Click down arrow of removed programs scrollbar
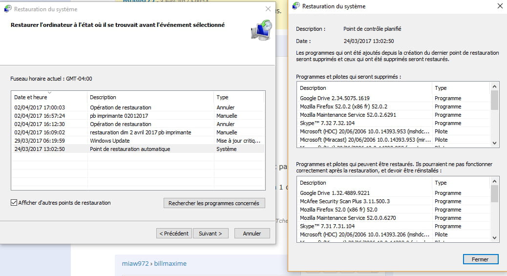The height and width of the screenshot is (276, 507). pyautogui.click(x=494, y=143)
